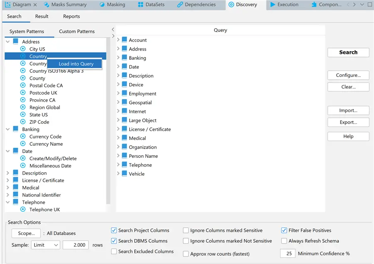374x264 pixels.
Task: Click the Masking tab icon
Action: pos(102,4)
